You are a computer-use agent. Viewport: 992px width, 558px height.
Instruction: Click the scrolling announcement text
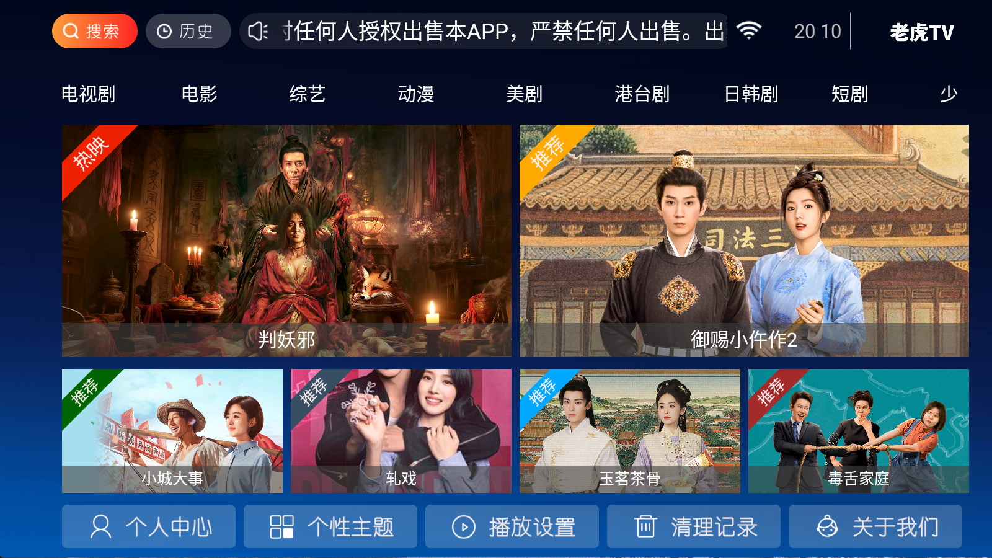point(503,31)
